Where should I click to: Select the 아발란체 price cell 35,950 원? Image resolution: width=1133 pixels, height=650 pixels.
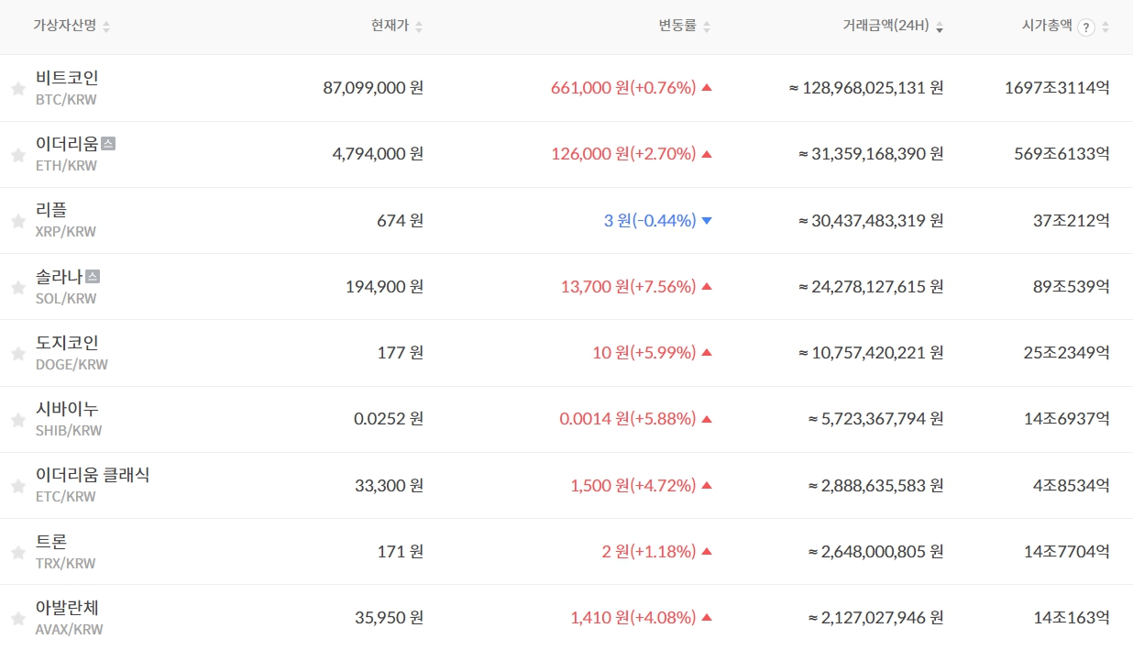click(389, 618)
